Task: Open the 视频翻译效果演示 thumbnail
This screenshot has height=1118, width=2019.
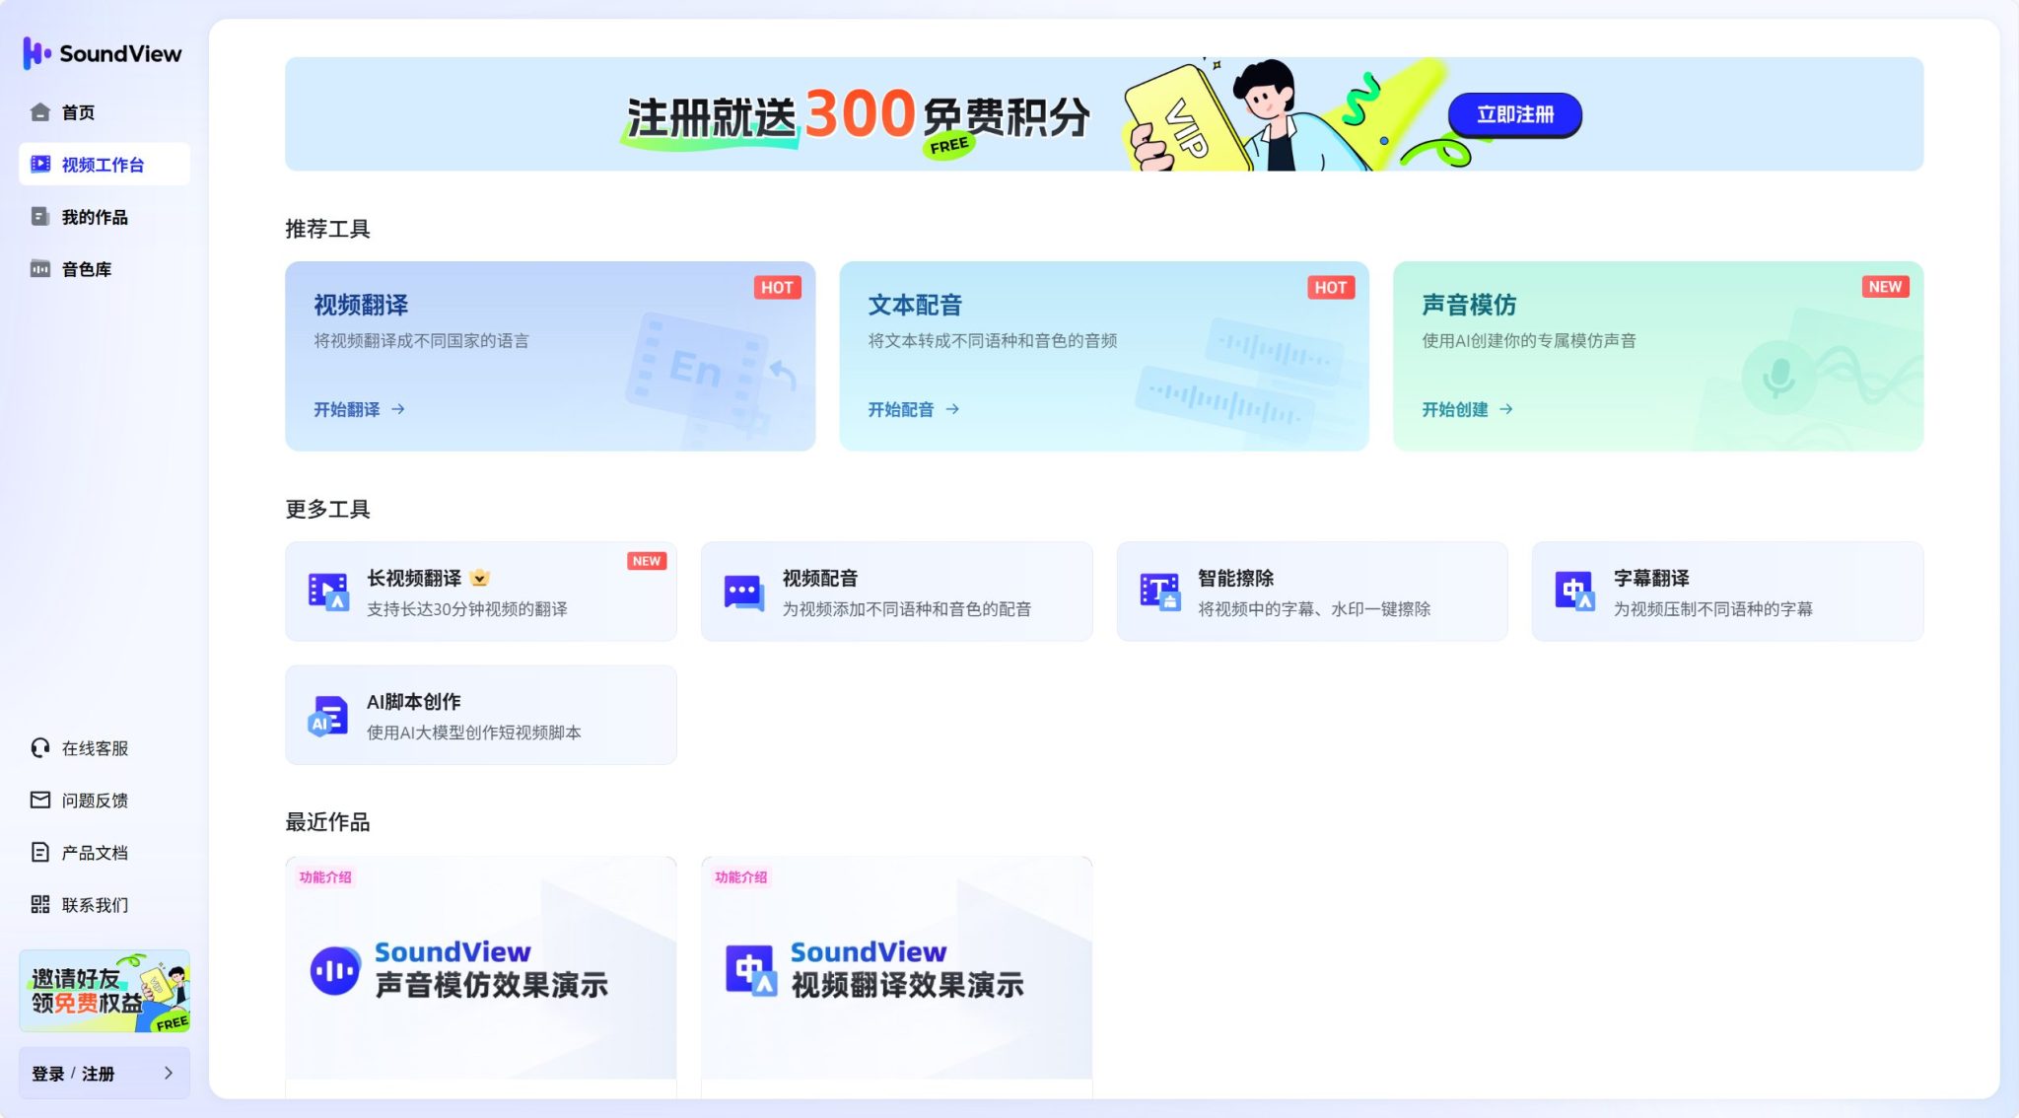Action: click(x=897, y=968)
